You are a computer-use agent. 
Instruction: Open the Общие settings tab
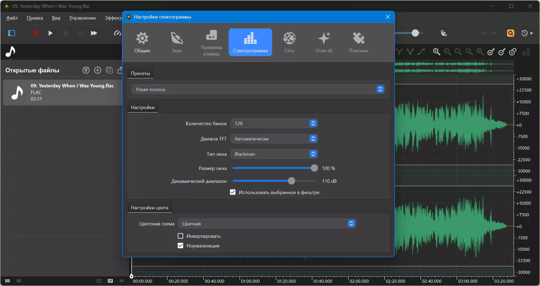click(x=142, y=42)
